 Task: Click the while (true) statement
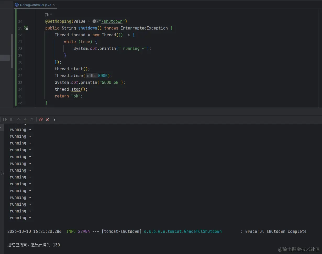tap(78, 42)
